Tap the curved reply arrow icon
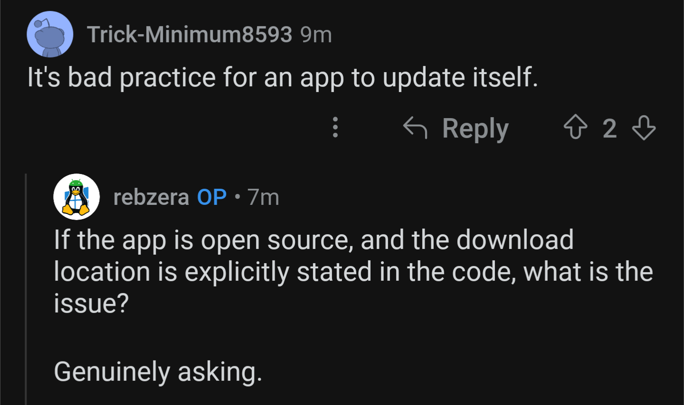This screenshot has height=405, width=684. (x=415, y=128)
